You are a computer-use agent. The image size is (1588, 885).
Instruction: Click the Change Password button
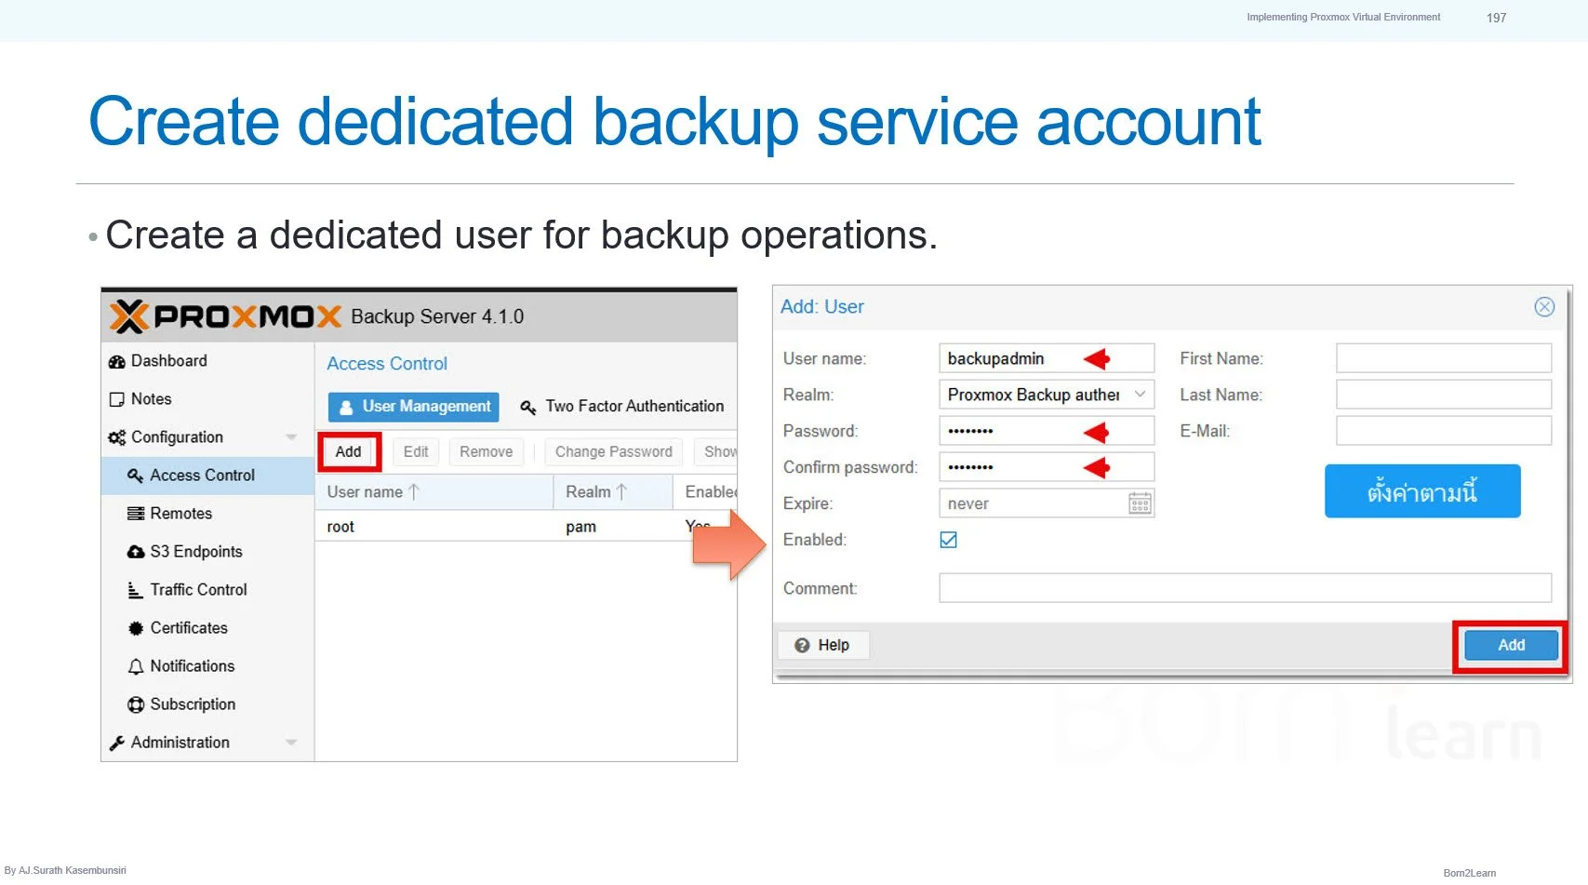[614, 452]
